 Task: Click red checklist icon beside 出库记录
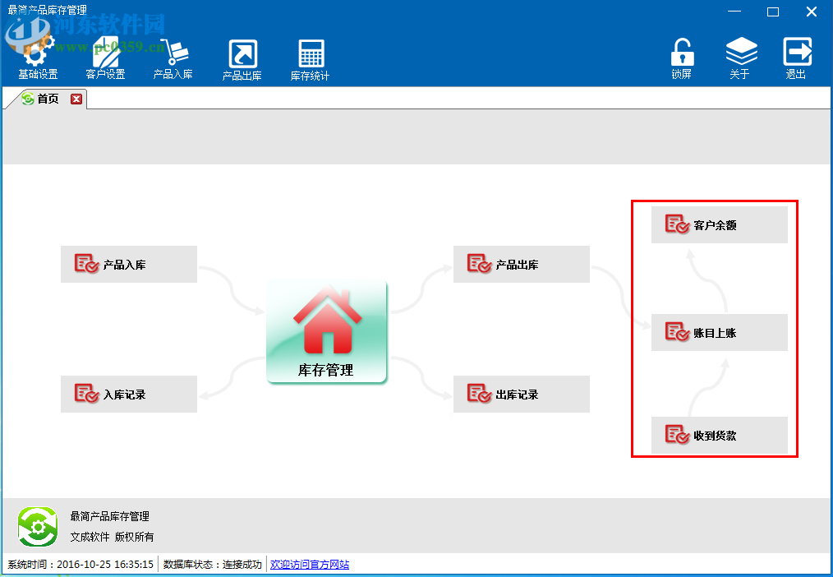click(x=479, y=394)
